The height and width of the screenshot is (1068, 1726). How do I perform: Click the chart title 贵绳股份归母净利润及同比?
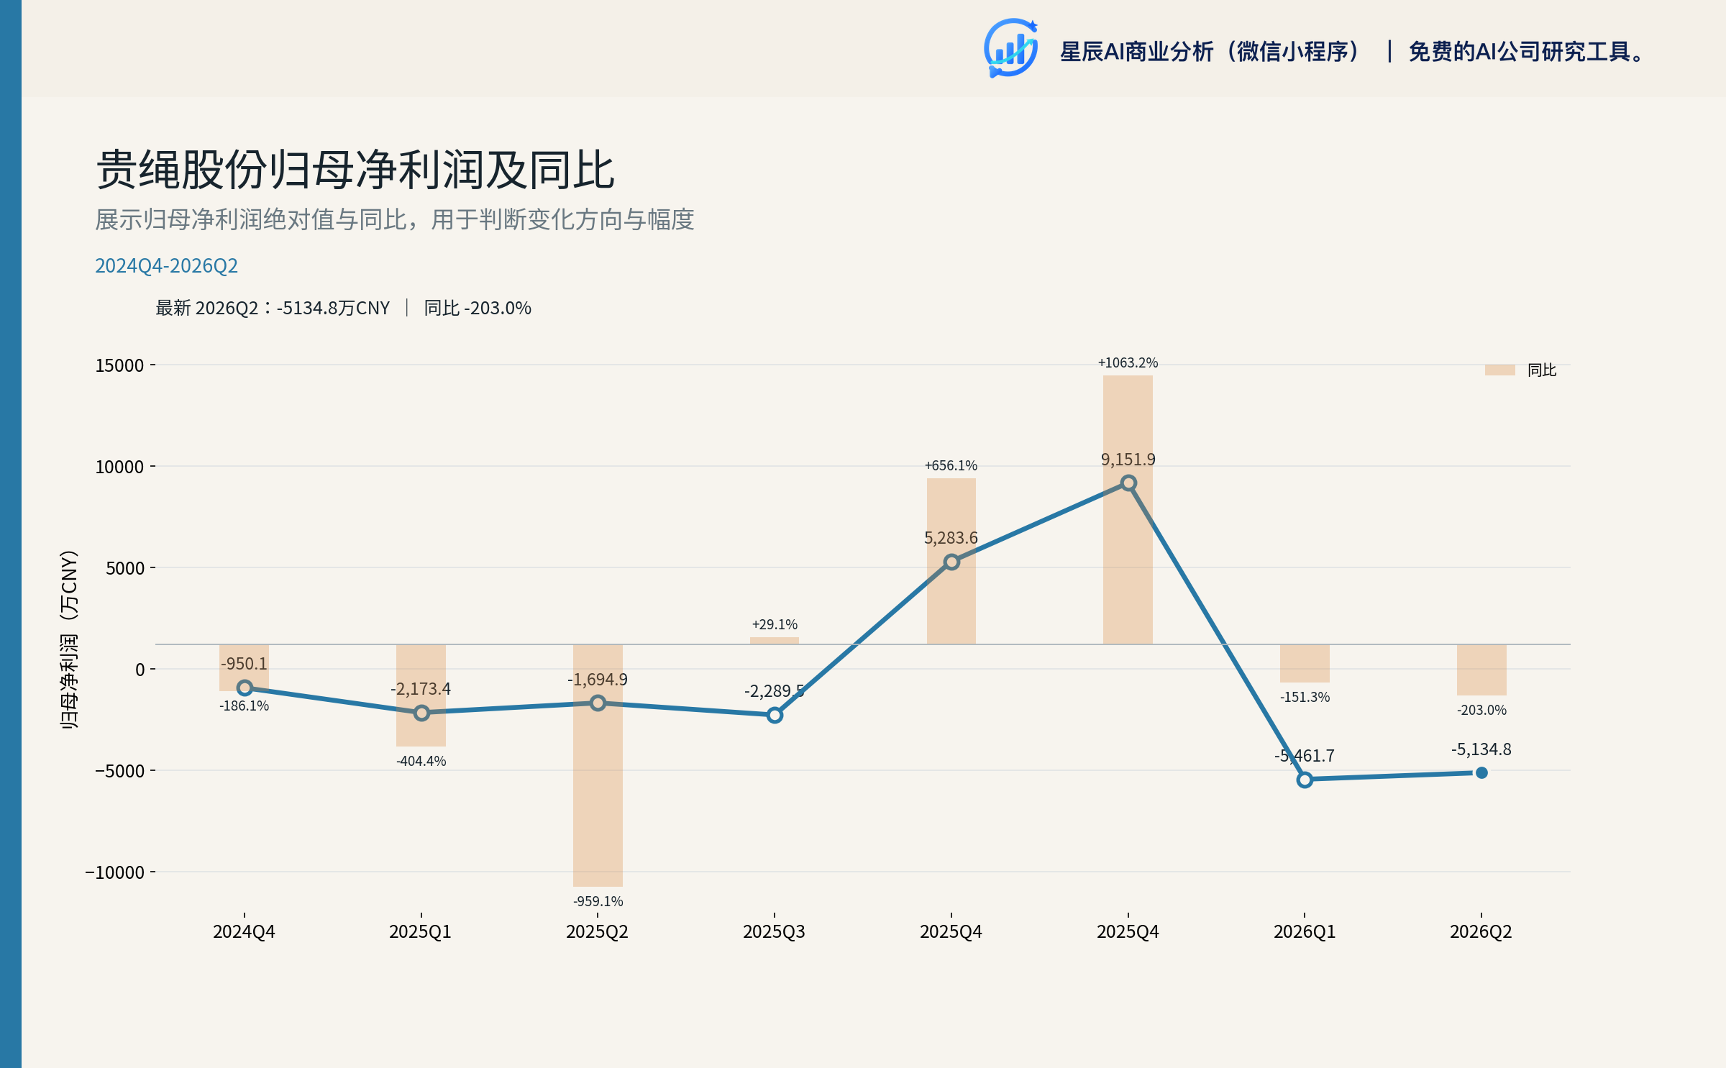tap(355, 170)
